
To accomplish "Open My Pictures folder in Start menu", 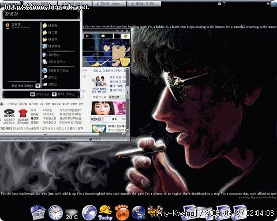I will [50, 32].
